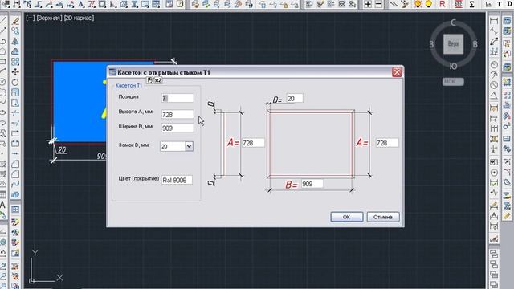Click the Sigma icon in top toolbar
Image resolution: width=514 pixels, height=289 pixels.
pyautogui.click(x=471, y=4)
